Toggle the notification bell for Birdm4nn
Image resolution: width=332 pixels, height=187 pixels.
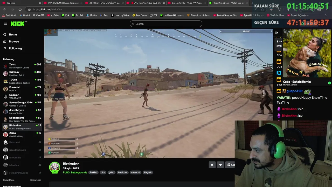tap(212, 165)
